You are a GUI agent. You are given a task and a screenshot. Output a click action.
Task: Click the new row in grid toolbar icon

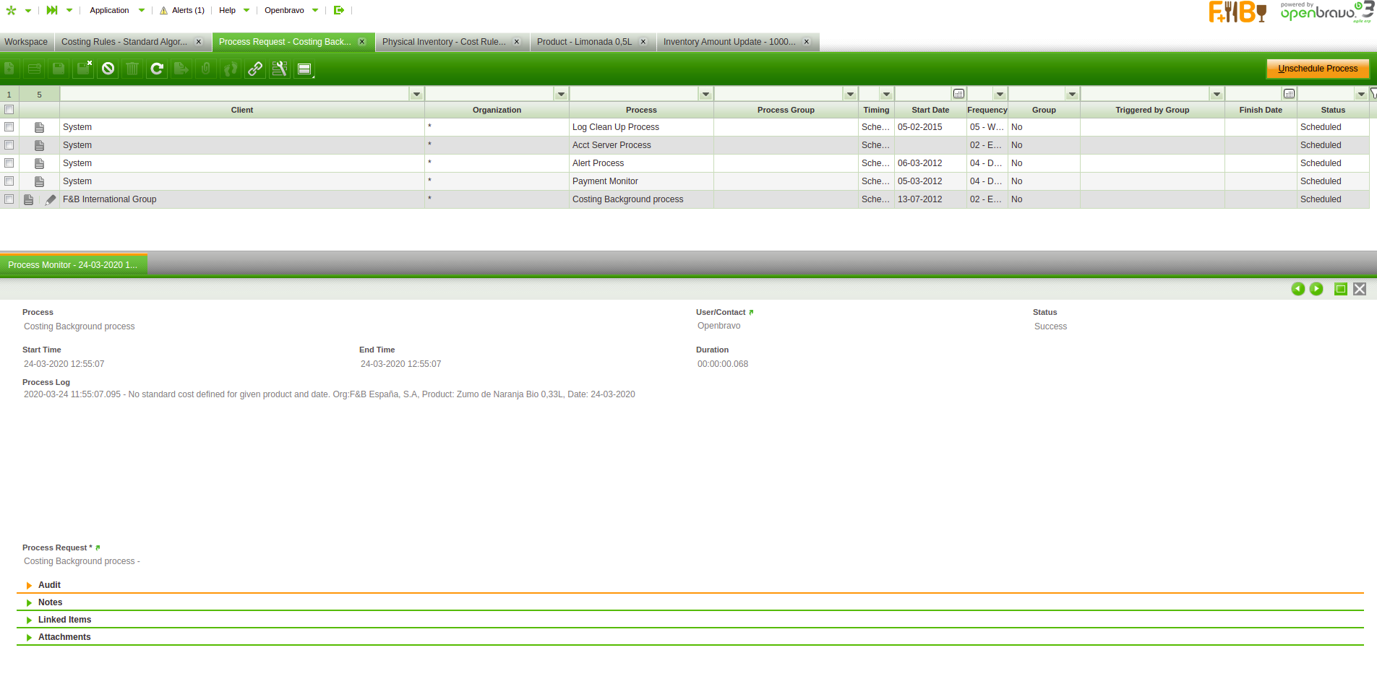pos(34,69)
